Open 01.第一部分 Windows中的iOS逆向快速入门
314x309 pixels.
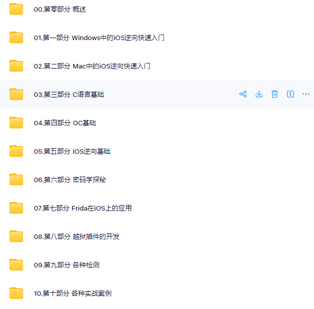(99, 38)
